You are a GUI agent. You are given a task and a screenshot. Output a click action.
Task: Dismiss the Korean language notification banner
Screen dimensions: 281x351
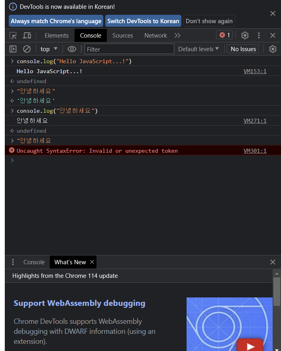point(273,14)
